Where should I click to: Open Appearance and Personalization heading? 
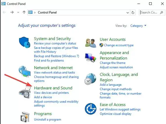[114, 55]
